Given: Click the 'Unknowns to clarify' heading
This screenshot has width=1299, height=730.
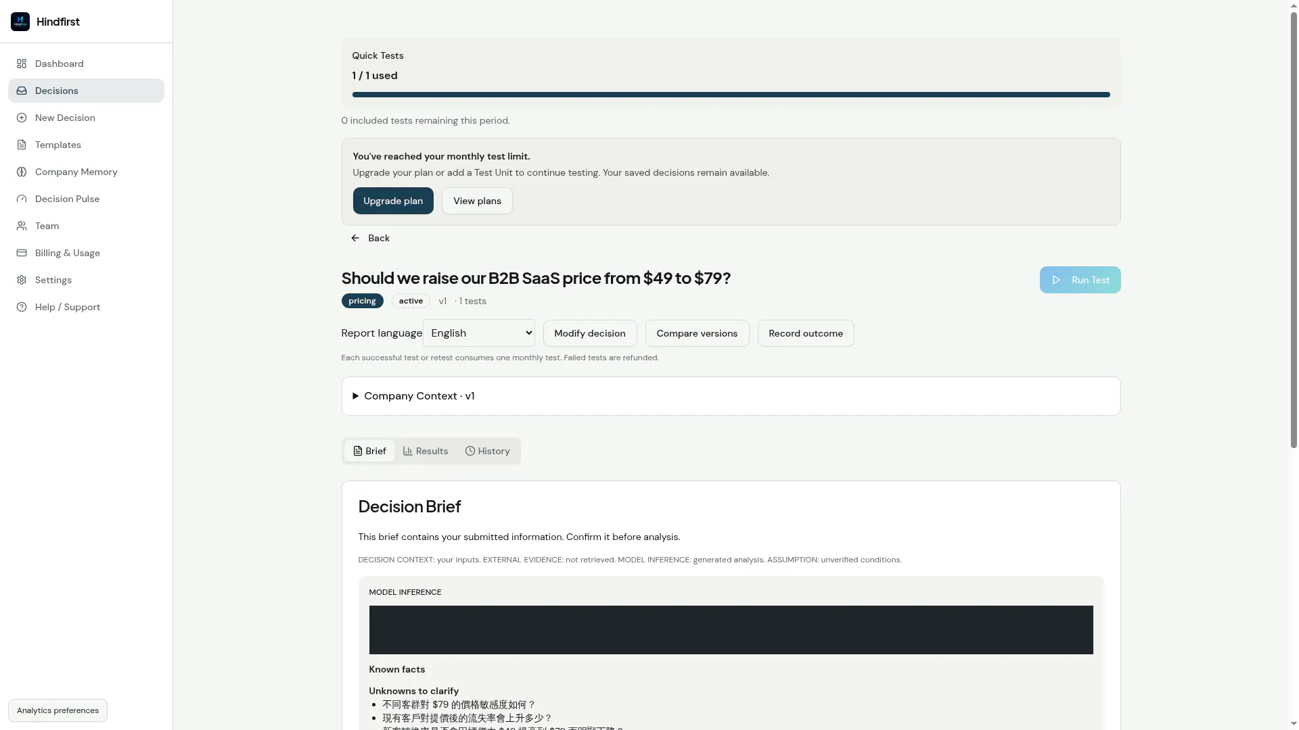Looking at the screenshot, I should (x=413, y=691).
